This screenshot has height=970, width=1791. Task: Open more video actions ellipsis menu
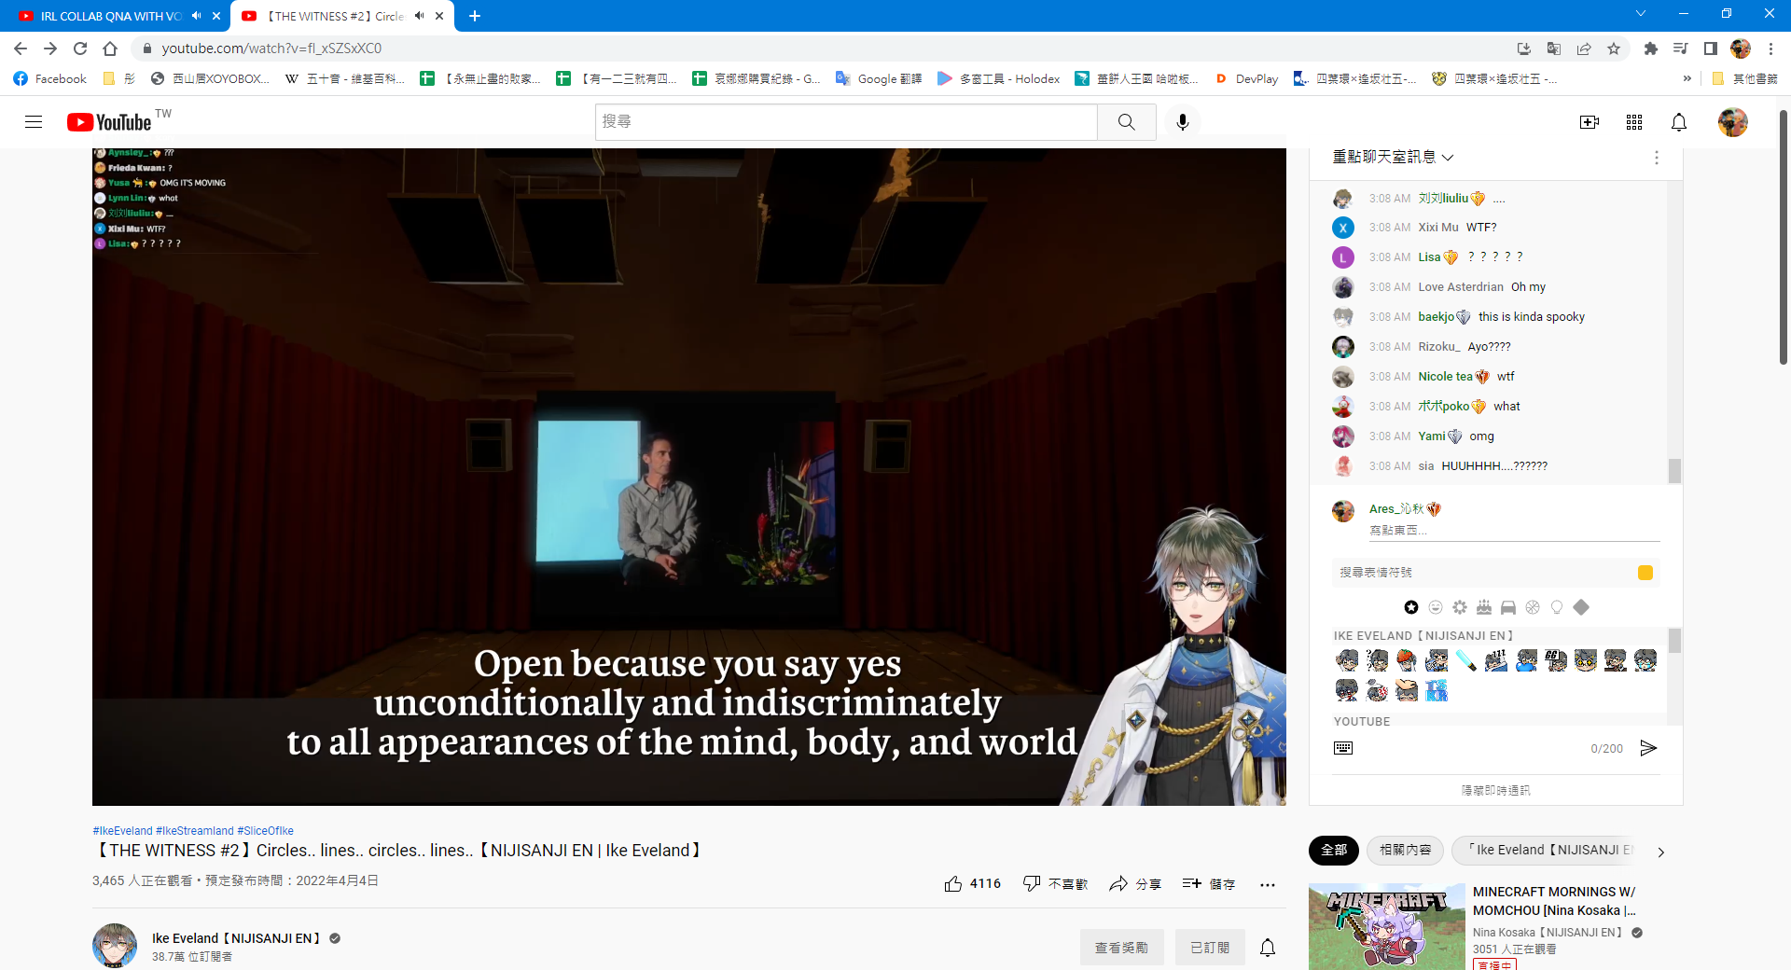tap(1267, 884)
